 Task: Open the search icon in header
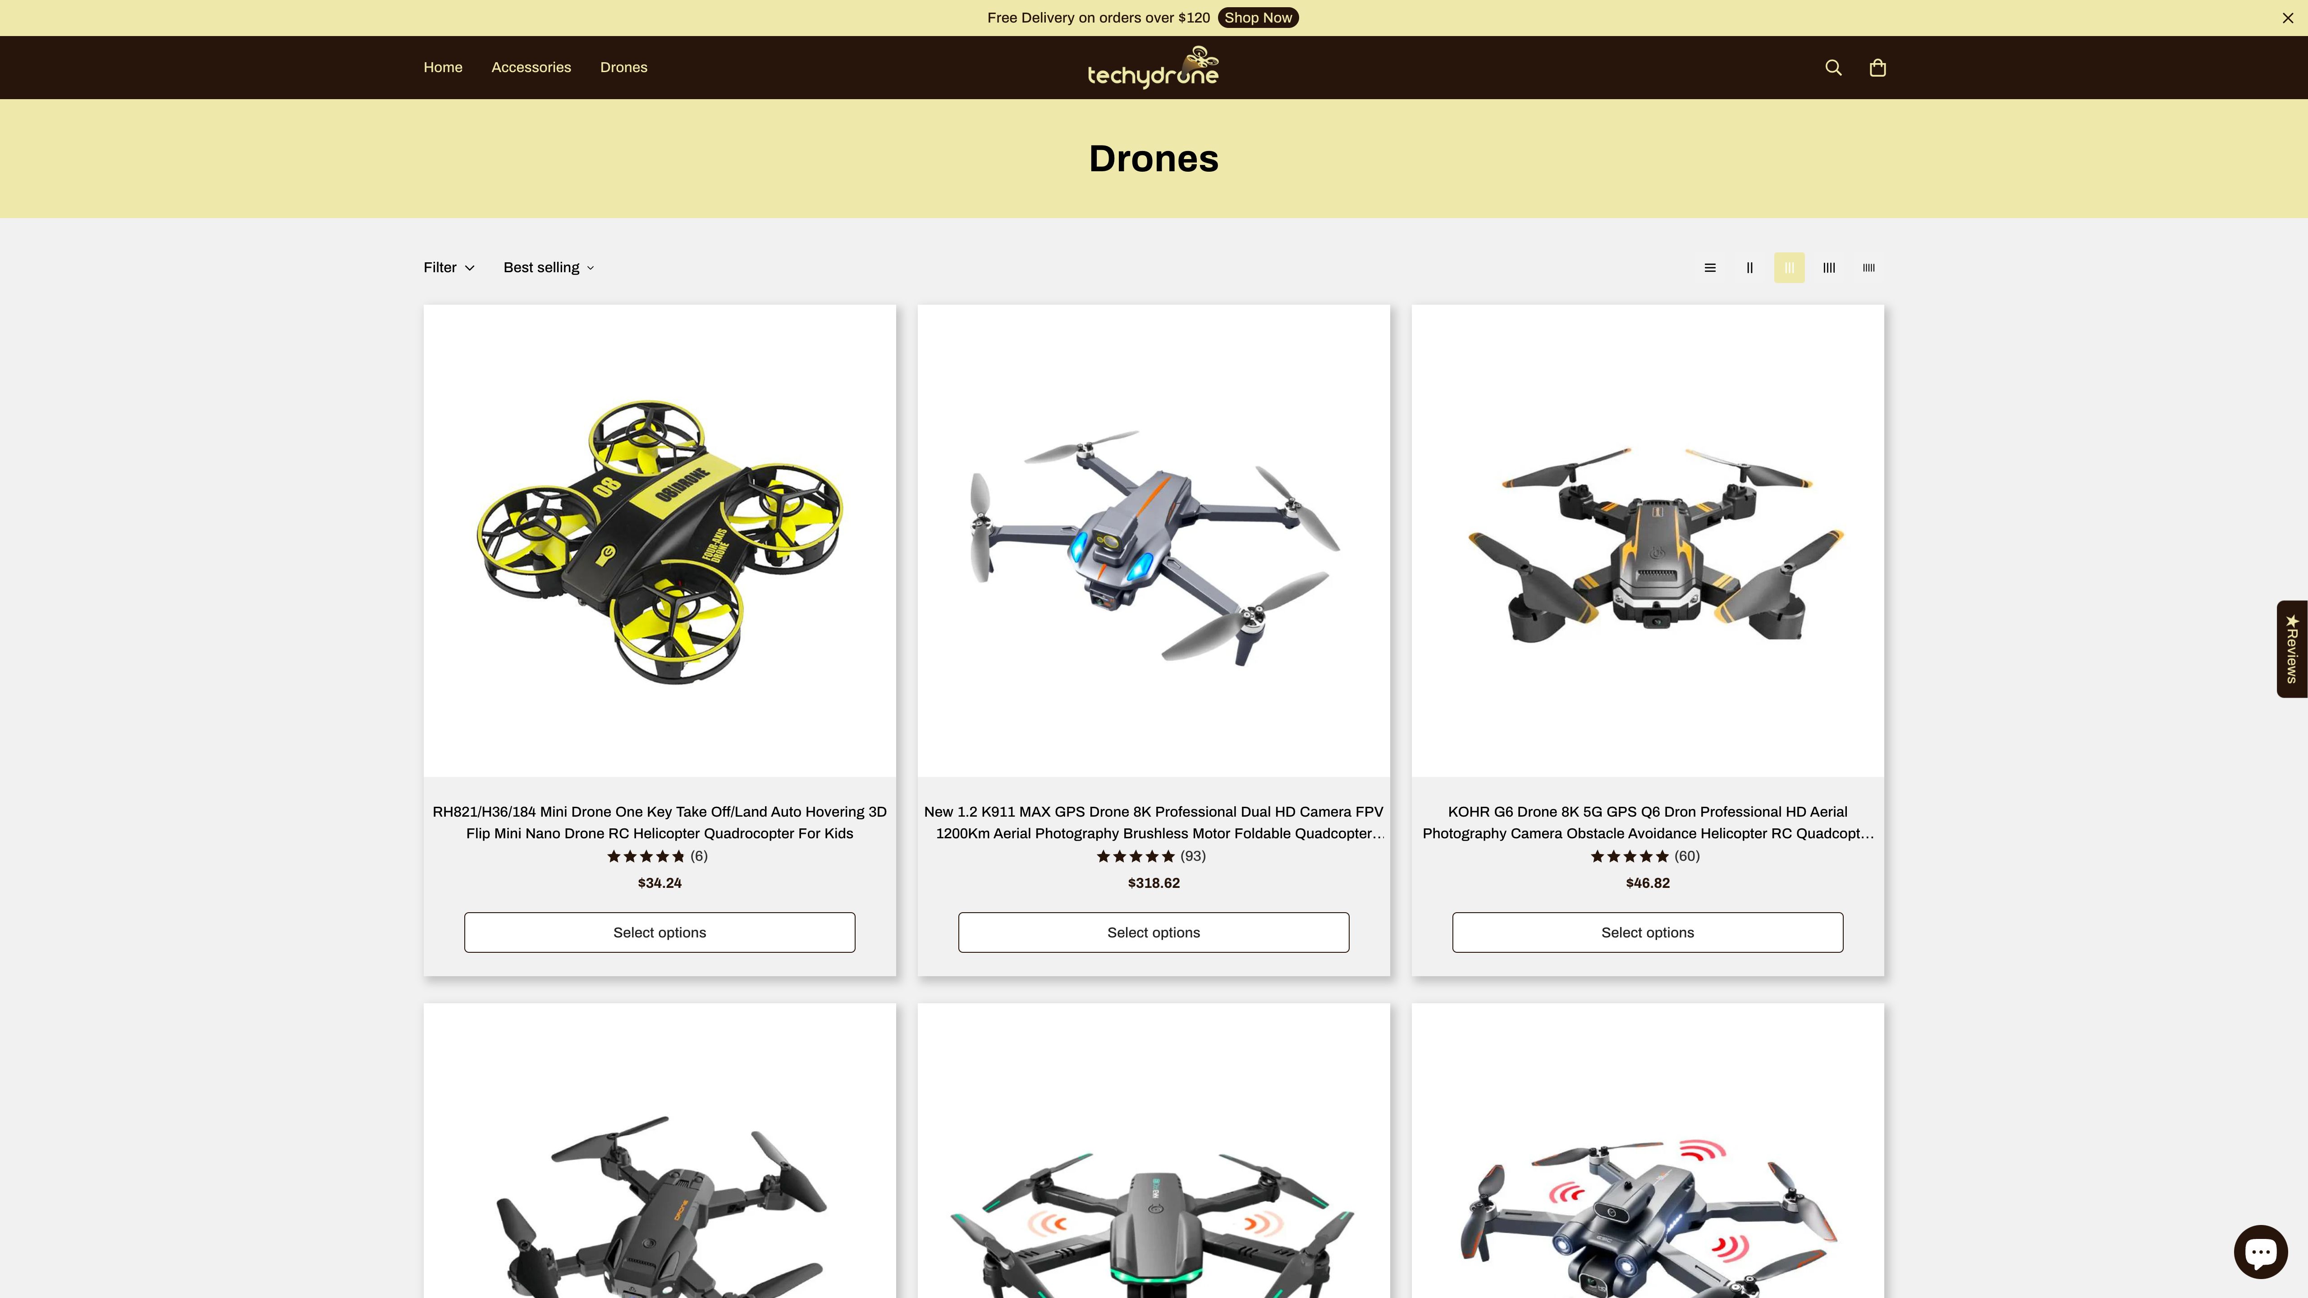click(x=1833, y=68)
